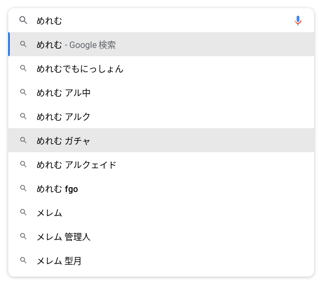
Task: Choose suggestion めれむでもにっしょん
Action: pos(80,69)
